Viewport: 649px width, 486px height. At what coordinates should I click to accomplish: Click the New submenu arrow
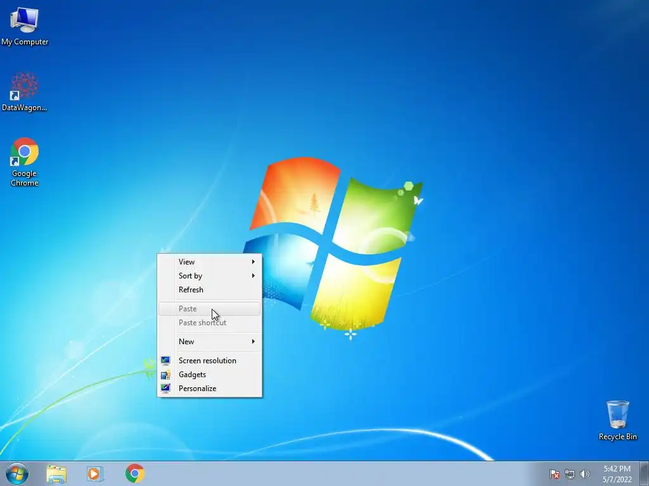(254, 341)
